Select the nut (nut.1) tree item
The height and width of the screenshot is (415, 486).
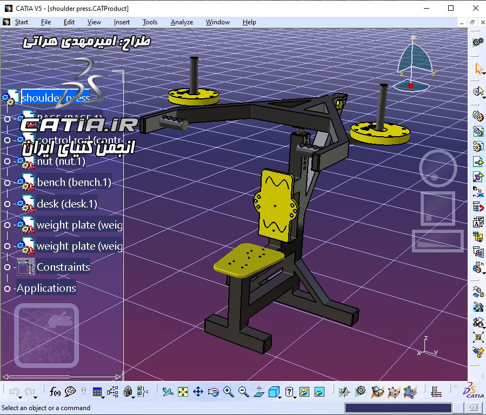pos(61,161)
